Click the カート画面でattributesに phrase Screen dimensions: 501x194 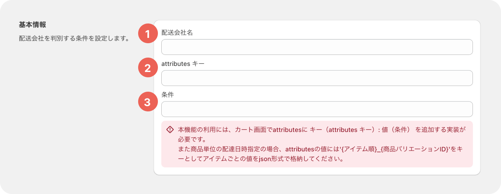(x=272, y=130)
